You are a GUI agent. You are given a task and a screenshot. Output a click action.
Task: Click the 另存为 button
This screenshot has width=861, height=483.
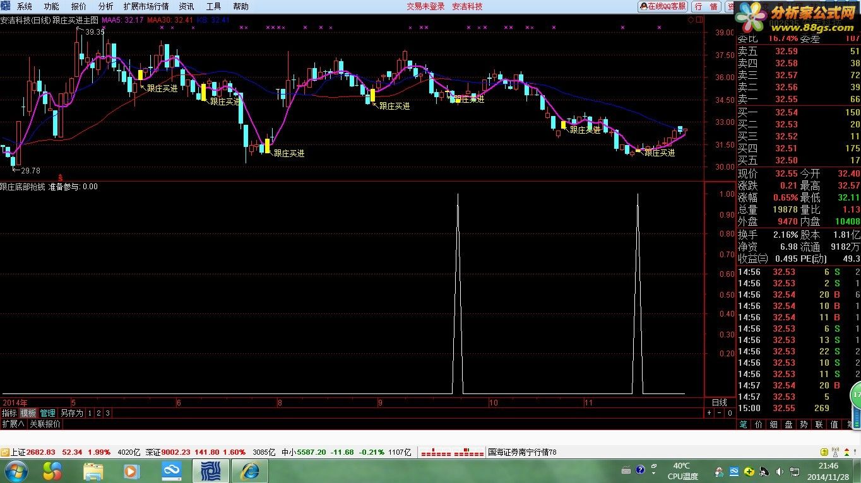pyautogui.click(x=71, y=413)
